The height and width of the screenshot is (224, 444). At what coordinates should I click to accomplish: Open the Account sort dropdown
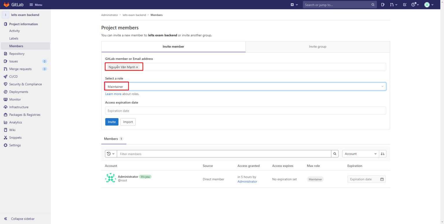tap(360, 154)
